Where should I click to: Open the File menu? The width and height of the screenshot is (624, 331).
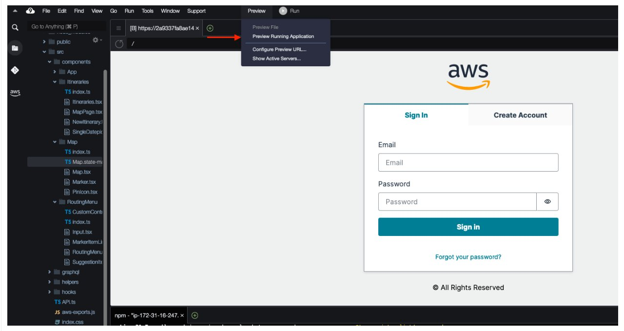click(x=46, y=11)
